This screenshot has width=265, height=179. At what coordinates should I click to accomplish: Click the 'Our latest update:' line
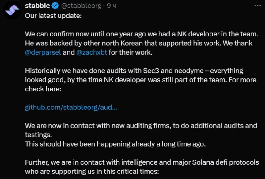pos(53,16)
